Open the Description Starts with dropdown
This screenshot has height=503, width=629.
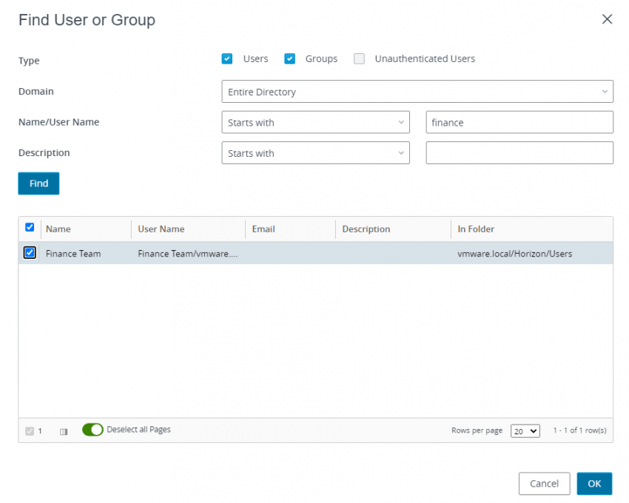[316, 152]
